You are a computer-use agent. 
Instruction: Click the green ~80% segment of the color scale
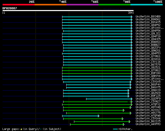[114, 5]
